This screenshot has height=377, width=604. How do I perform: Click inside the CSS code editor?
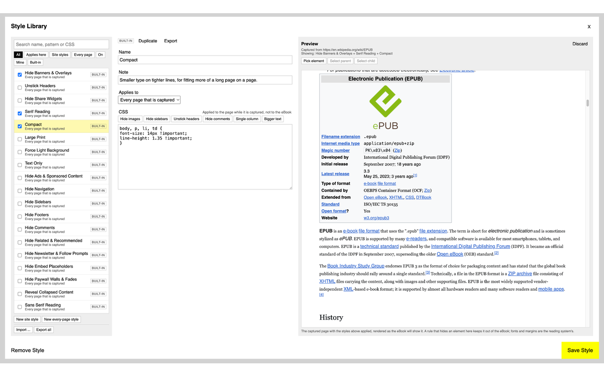(x=205, y=157)
